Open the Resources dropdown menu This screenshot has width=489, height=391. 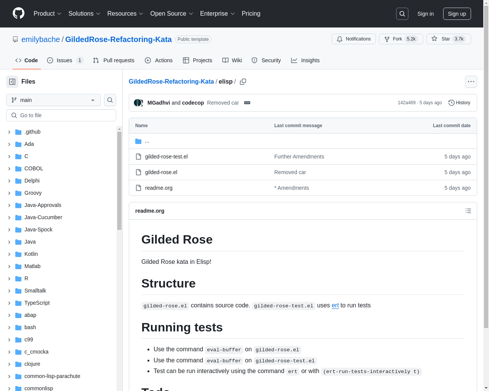125,14
